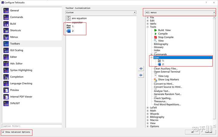This screenshot has height=137, width=218.
Task: Select View Log entry
Action: pyautogui.click(x=163, y=76)
